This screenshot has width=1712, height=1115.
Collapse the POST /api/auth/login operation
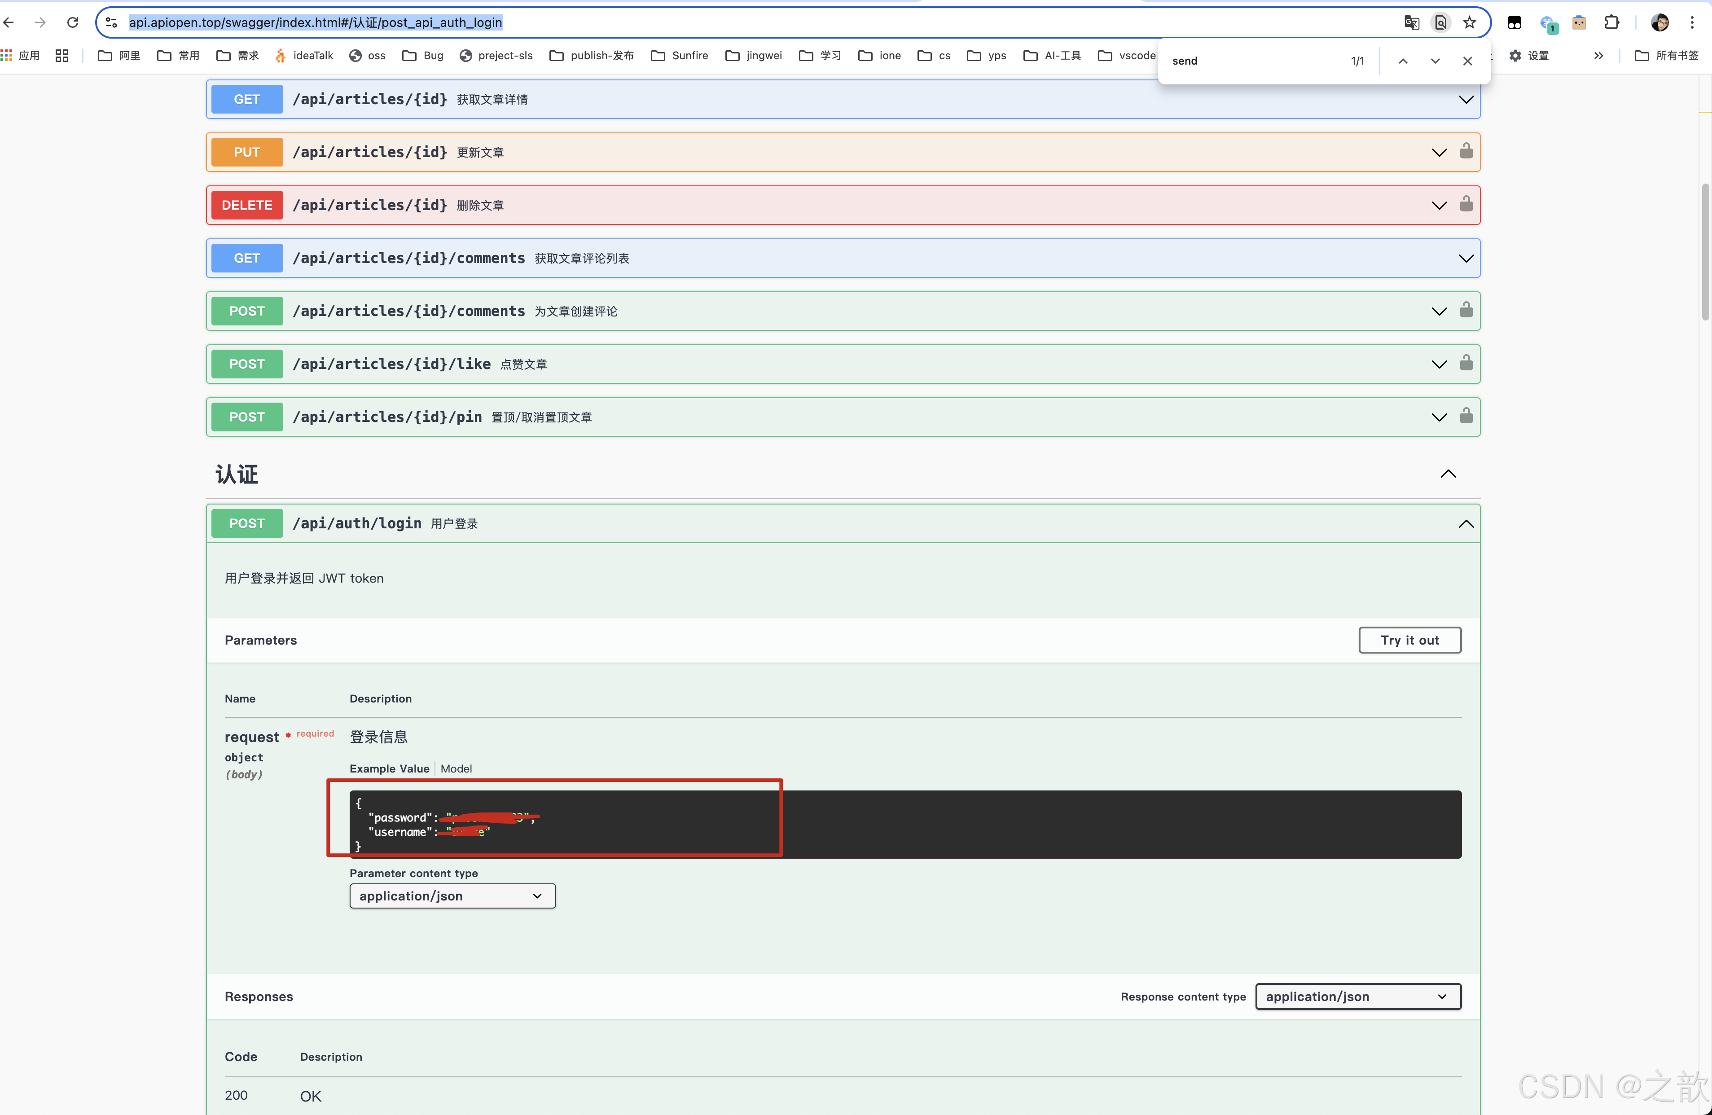point(1465,524)
